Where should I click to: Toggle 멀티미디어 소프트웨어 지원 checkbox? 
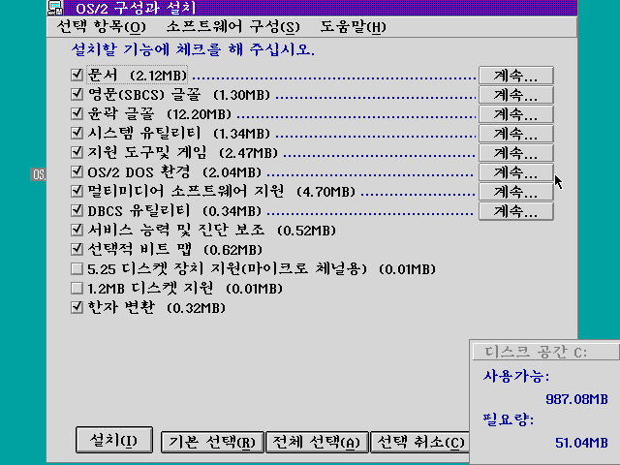click(77, 191)
